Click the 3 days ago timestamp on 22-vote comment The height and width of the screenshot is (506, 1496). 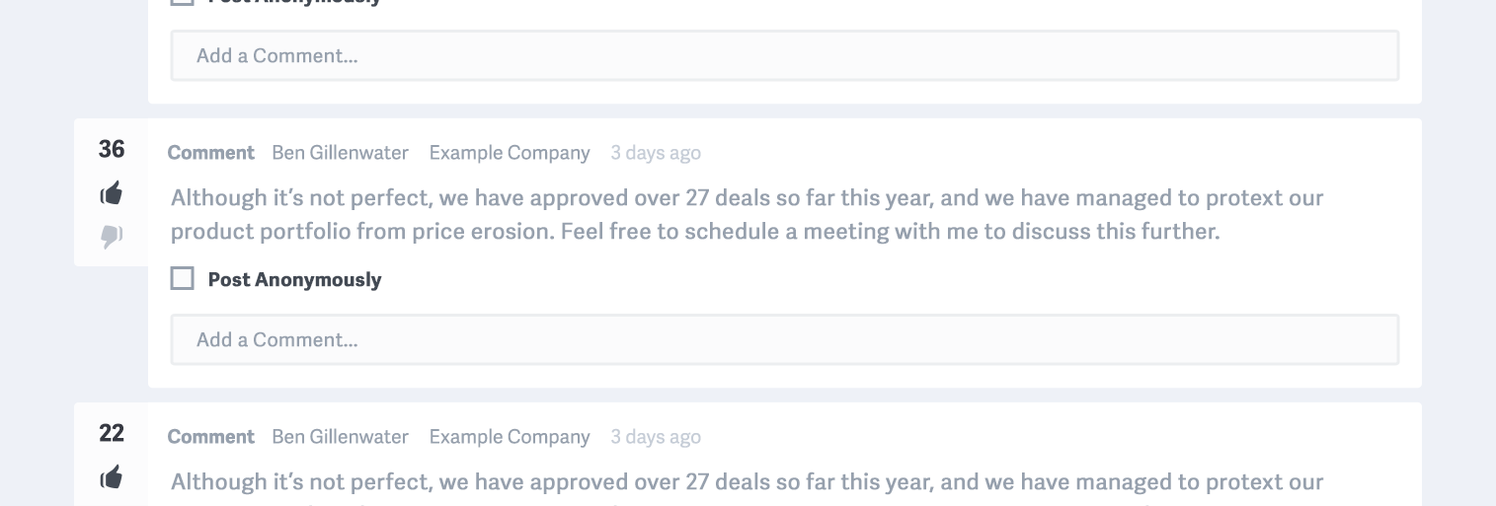click(656, 437)
